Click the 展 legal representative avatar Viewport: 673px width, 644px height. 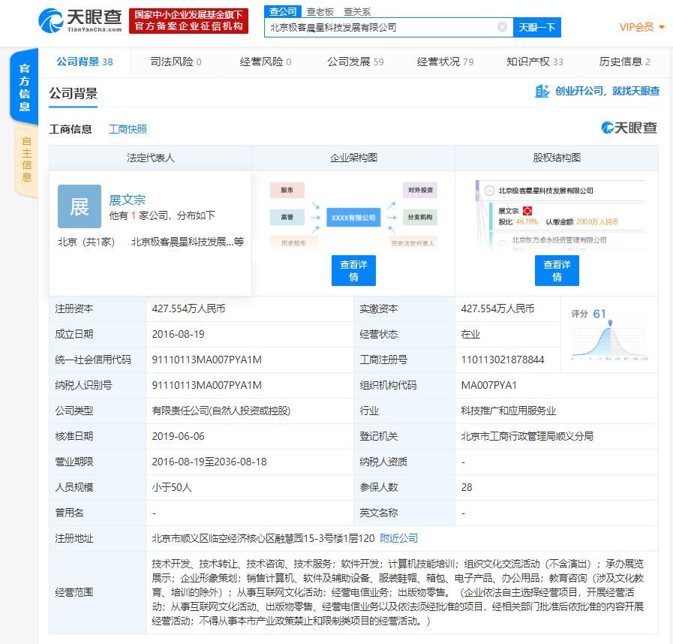click(79, 208)
